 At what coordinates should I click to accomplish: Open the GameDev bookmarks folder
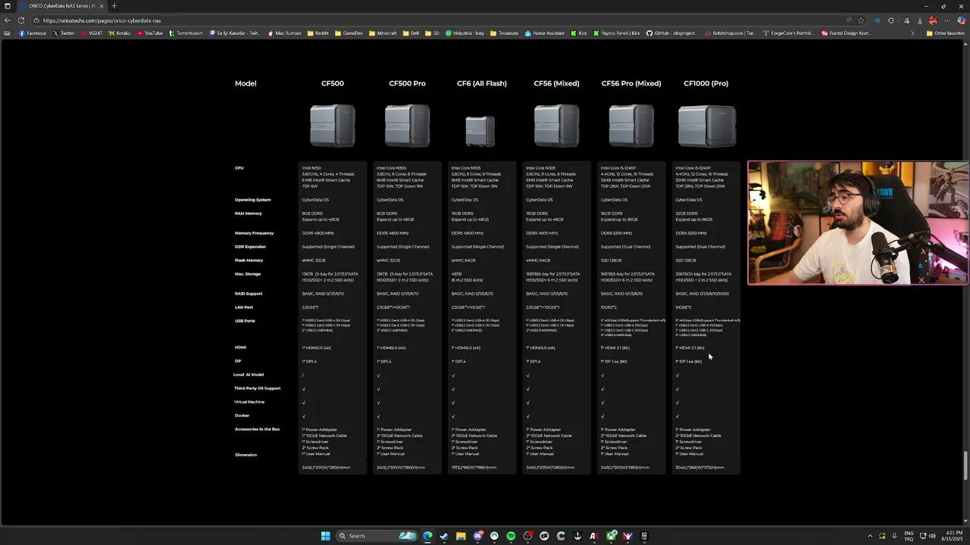coord(349,33)
